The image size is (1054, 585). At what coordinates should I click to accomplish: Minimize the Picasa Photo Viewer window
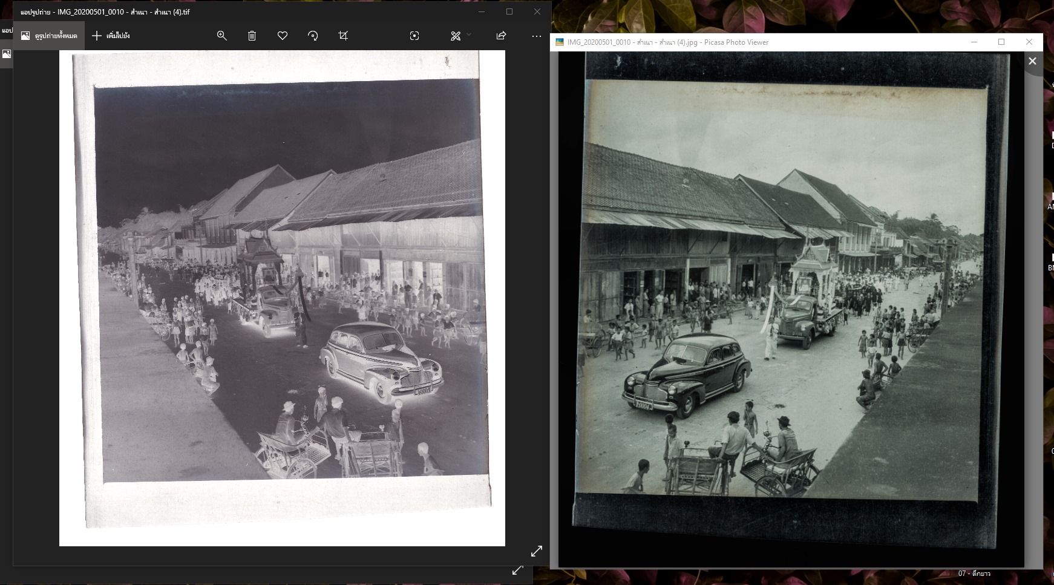[x=974, y=42]
